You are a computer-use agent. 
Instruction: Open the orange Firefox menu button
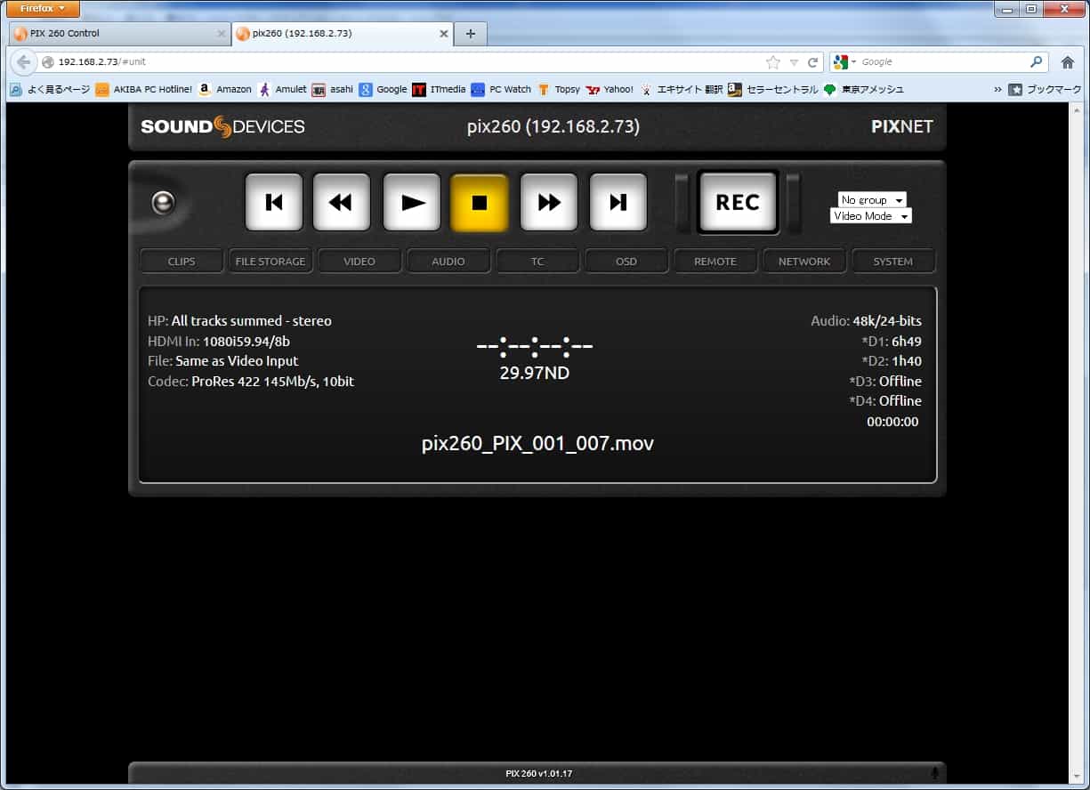click(x=43, y=9)
